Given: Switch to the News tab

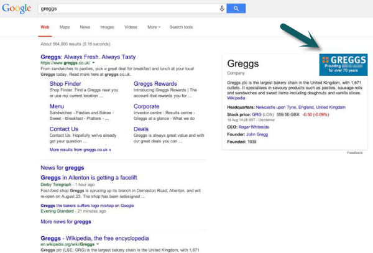Looking at the screenshot, I should [x=85, y=27].
